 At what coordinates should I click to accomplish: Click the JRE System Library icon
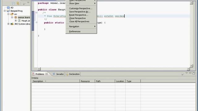12,24
